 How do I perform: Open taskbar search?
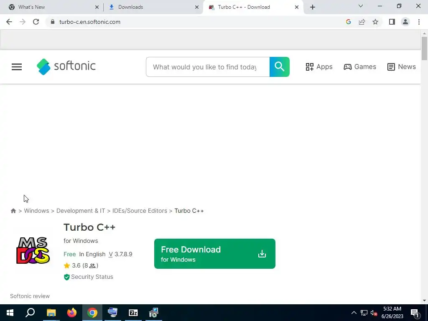pyautogui.click(x=30, y=313)
